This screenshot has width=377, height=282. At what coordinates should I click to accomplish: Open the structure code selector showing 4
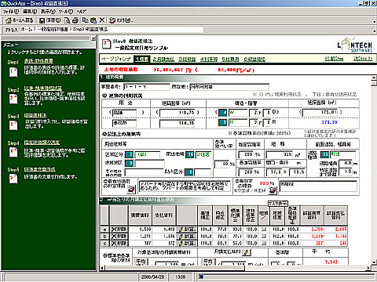(223, 113)
